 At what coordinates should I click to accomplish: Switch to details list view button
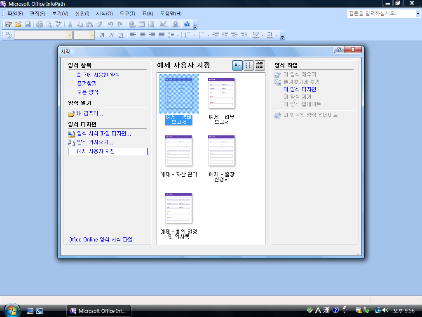tap(260, 65)
